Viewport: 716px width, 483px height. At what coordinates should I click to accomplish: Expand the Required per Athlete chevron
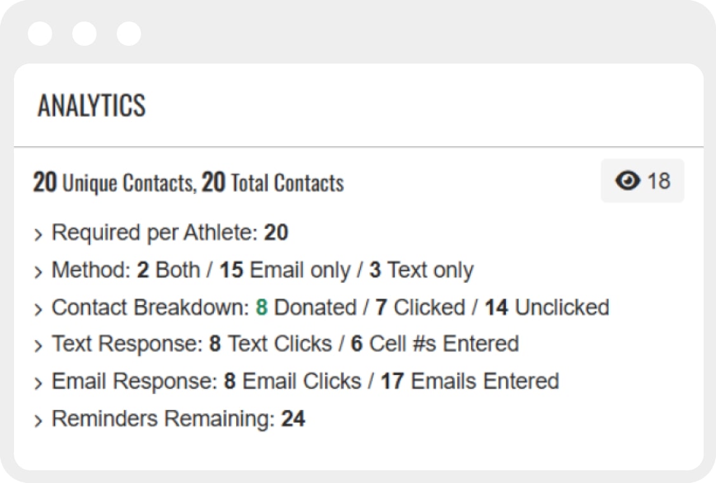[38, 235]
